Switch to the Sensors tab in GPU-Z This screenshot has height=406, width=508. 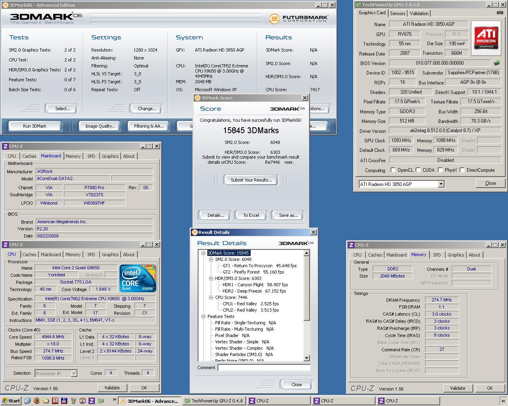coord(398,13)
